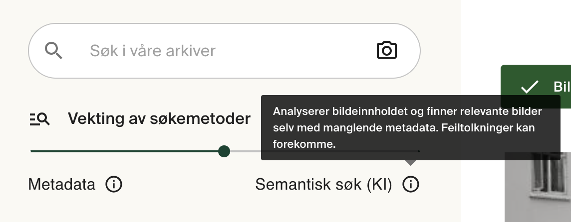Click the dark tooltip starting with Analyserer bildeinnholdet

409,127
